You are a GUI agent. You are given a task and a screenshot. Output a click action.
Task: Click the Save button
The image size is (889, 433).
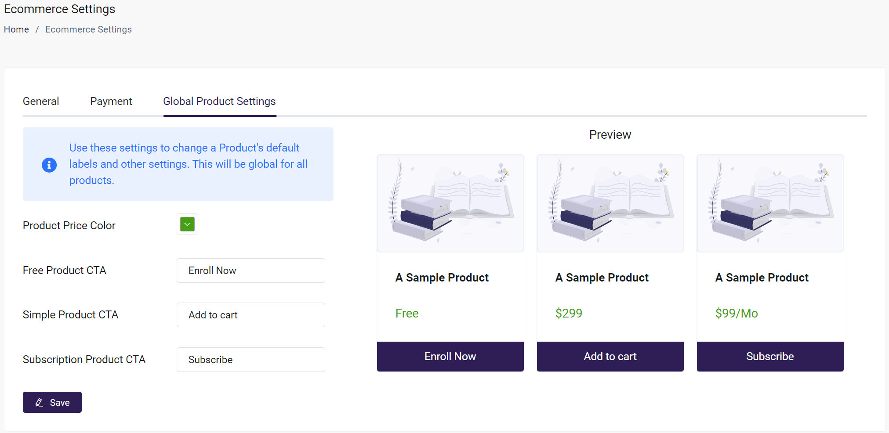[x=52, y=402]
